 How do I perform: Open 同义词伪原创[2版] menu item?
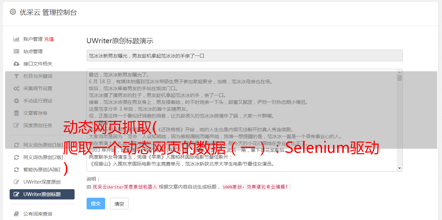pyautogui.click(x=42, y=157)
